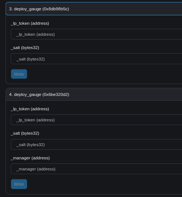Select the _salt label in function 4

[25, 133]
